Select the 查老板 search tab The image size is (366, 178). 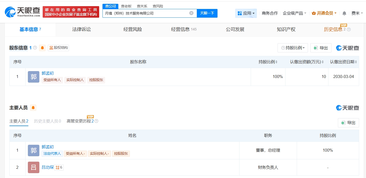[x=126, y=6]
